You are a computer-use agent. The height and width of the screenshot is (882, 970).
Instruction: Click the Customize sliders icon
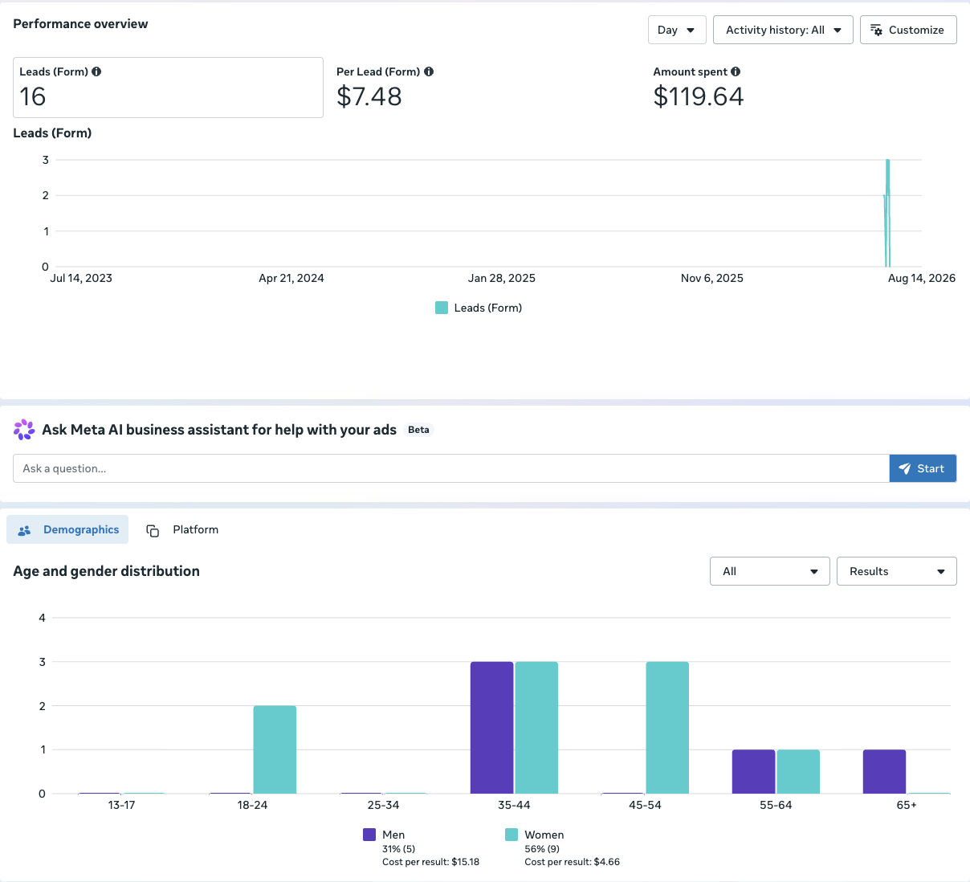click(x=876, y=30)
